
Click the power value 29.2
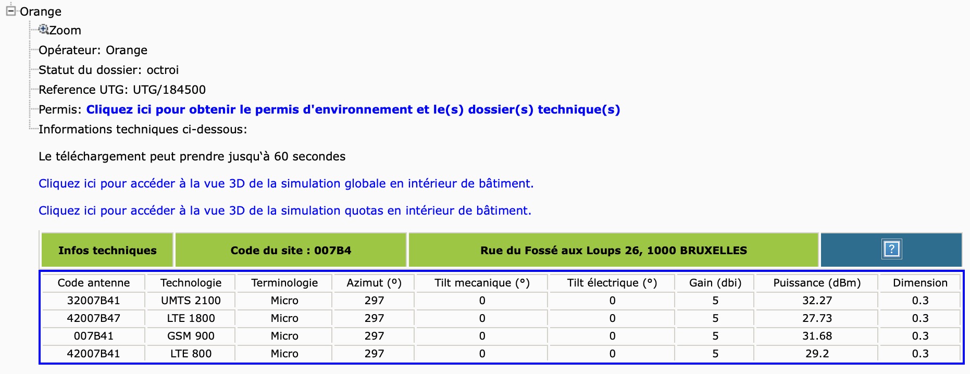817,354
